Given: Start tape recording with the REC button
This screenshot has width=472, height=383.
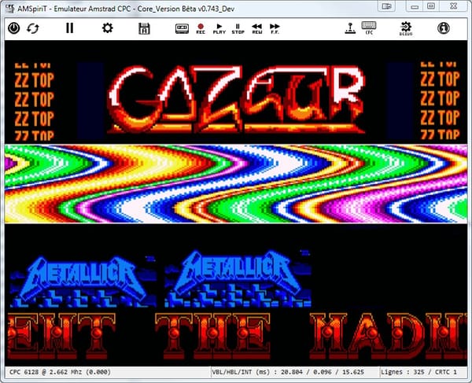Looking at the screenshot, I should click(x=201, y=28).
